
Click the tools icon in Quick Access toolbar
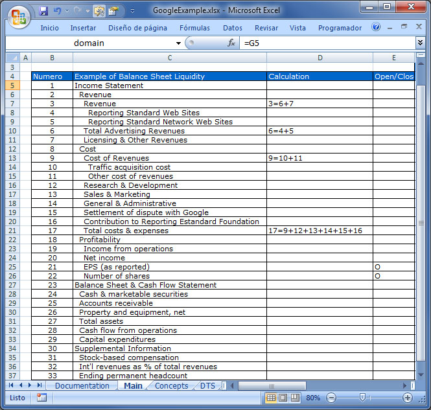[x=99, y=11]
